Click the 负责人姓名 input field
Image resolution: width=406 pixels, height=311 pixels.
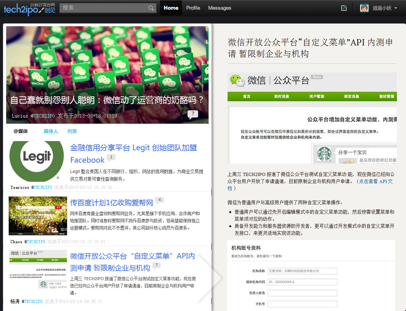click(302, 293)
